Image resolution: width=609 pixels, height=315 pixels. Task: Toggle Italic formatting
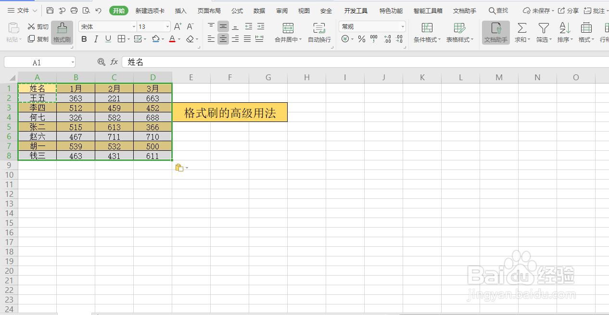click(x=96, y=39)
